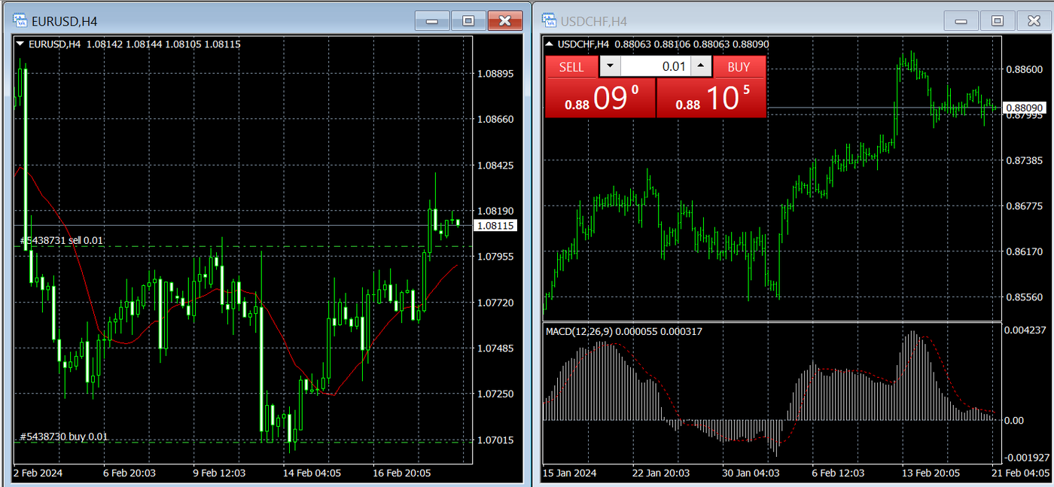Select the #5438731 sell 0.01 order line
This screenshot has height=487, width=1054.
point(62,241)
